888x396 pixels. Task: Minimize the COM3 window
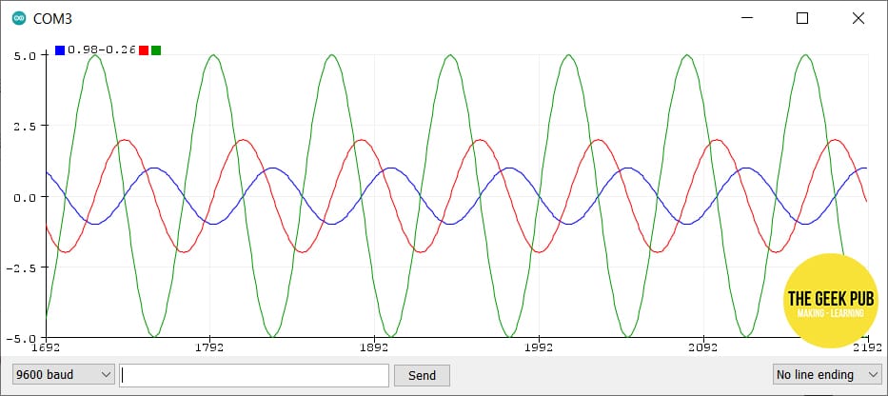747,18
